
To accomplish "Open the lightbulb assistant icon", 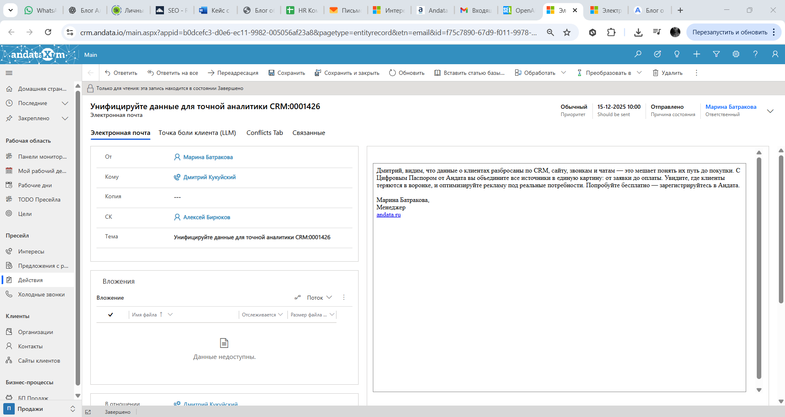I will pyautogui.click(x=677, y=54).
